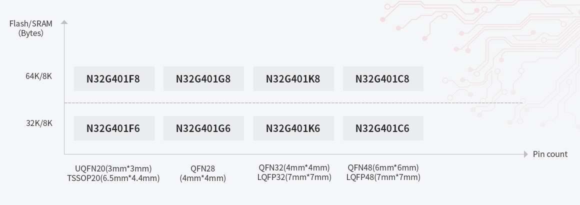
Task: Click the N32G401F8 part number box
Action: tap(113, 79)
